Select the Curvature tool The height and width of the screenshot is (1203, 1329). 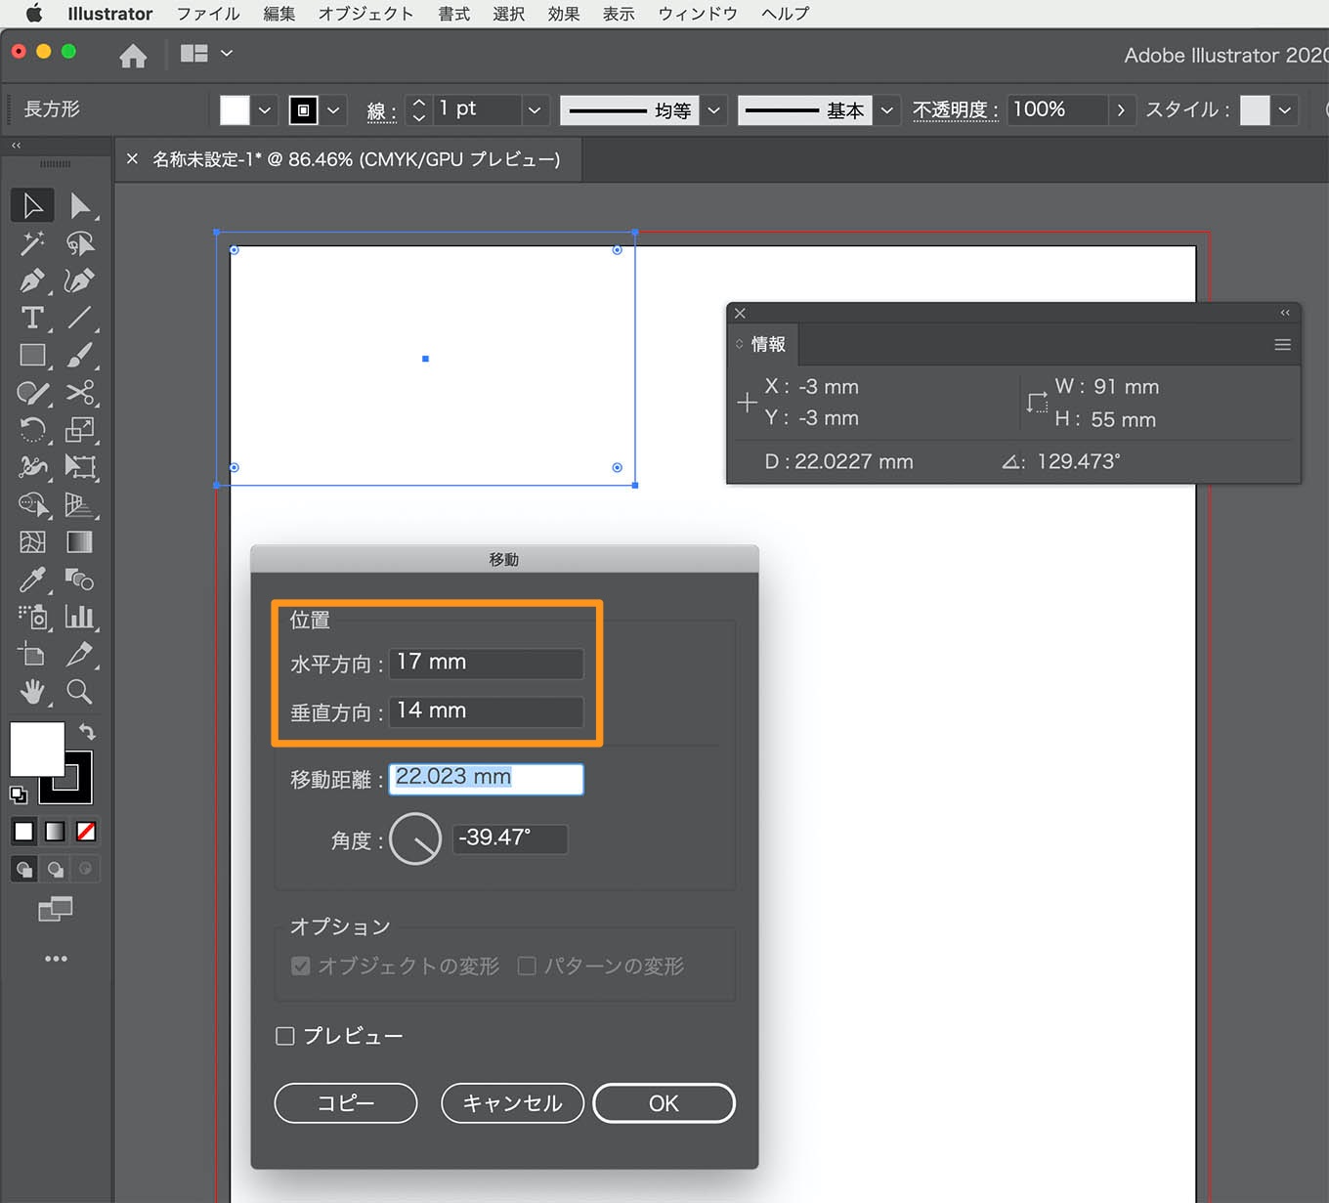pos(80,280)
